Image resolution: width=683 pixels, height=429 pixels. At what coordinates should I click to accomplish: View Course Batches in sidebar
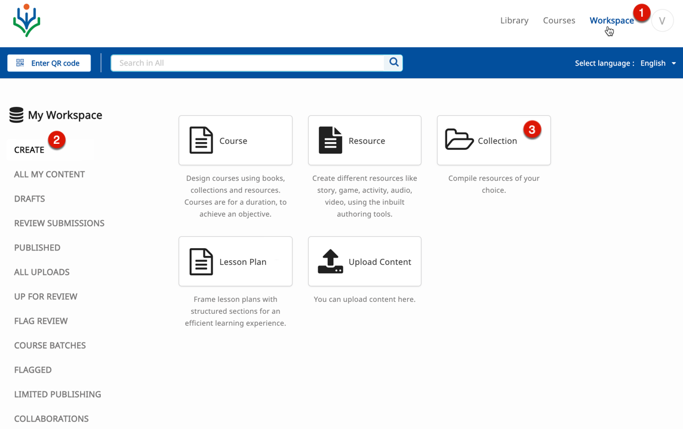[x=50, y=345]
